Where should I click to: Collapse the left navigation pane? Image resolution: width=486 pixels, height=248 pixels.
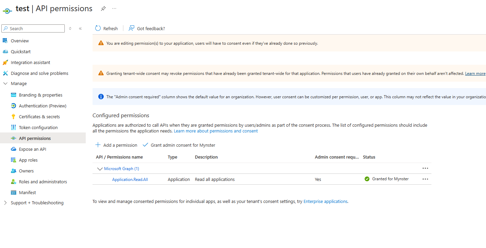click(x=80, y=28)
